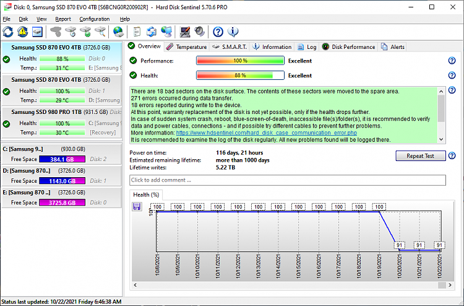The image size is (464, 306).
Task: Click the help icon beside the status text box
Action: [x=452, y=90]
